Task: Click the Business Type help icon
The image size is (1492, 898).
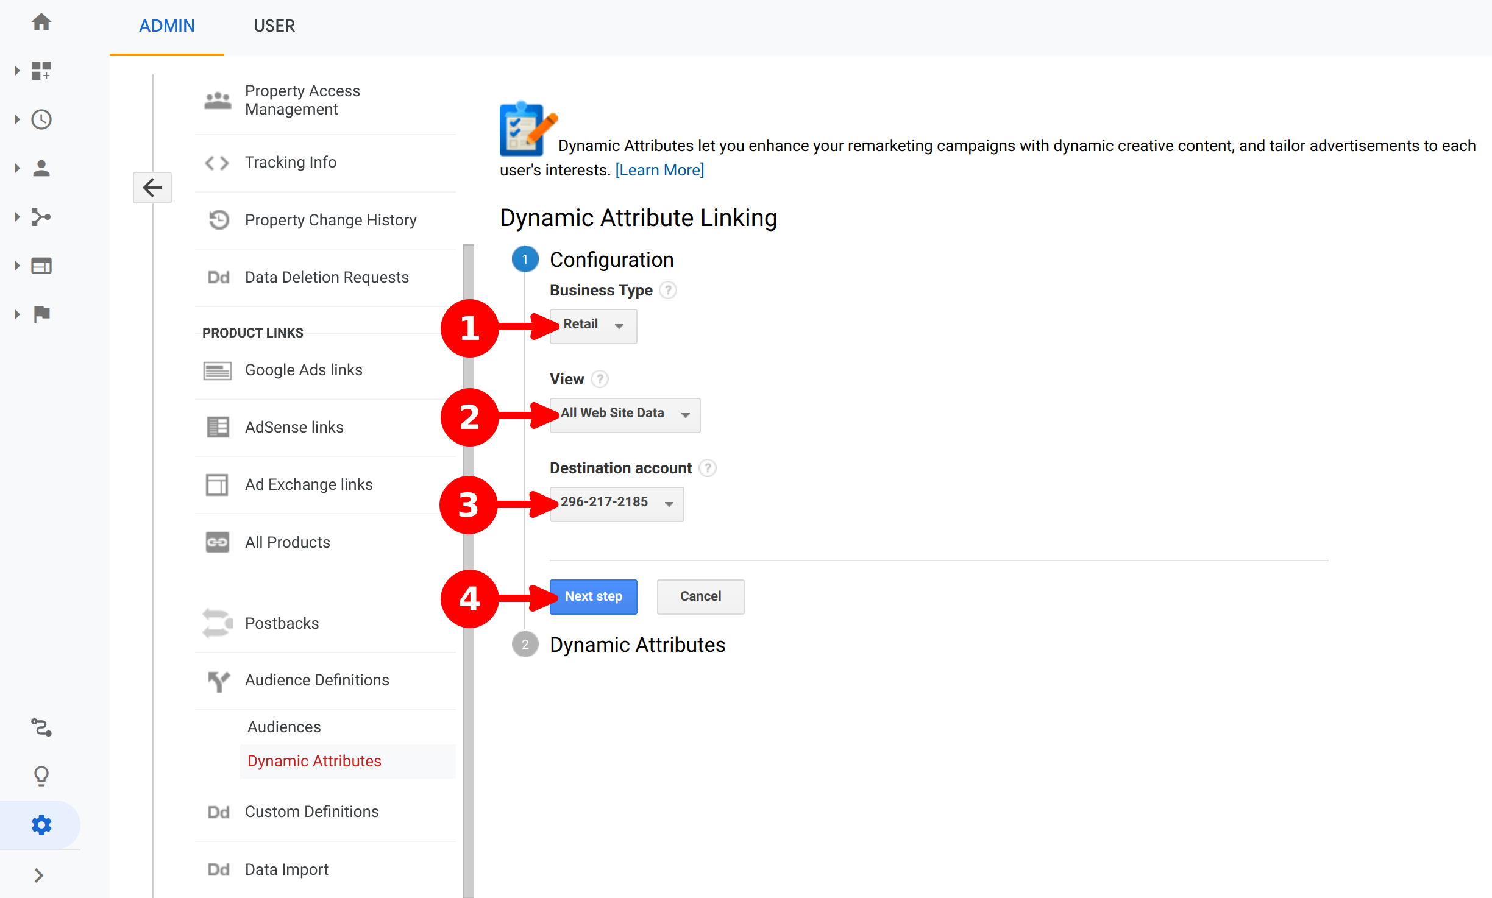Action: click(668, 290)
